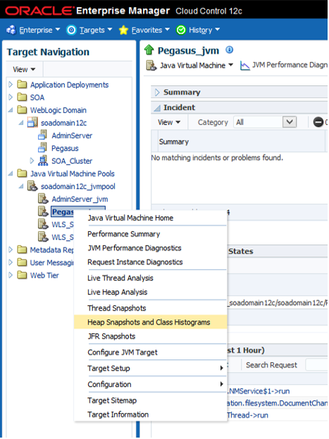Viewport: 329px width, 439px height.
Task: Click the Web Tier folder icon
Action: click(x=22, y=275)
